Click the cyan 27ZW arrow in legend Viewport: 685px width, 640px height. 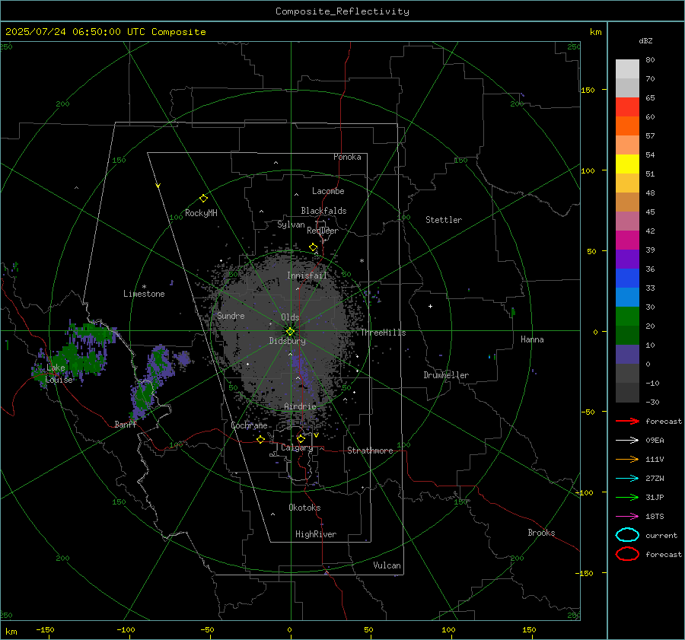click(x=627, y=479)
